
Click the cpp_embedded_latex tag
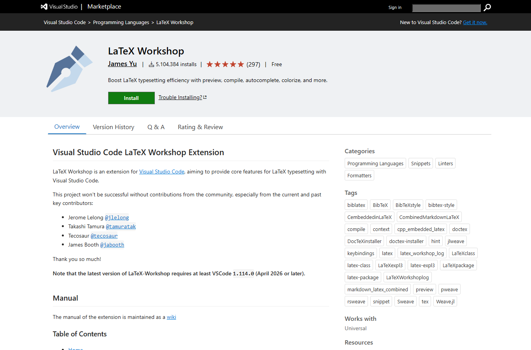point(421,229)
